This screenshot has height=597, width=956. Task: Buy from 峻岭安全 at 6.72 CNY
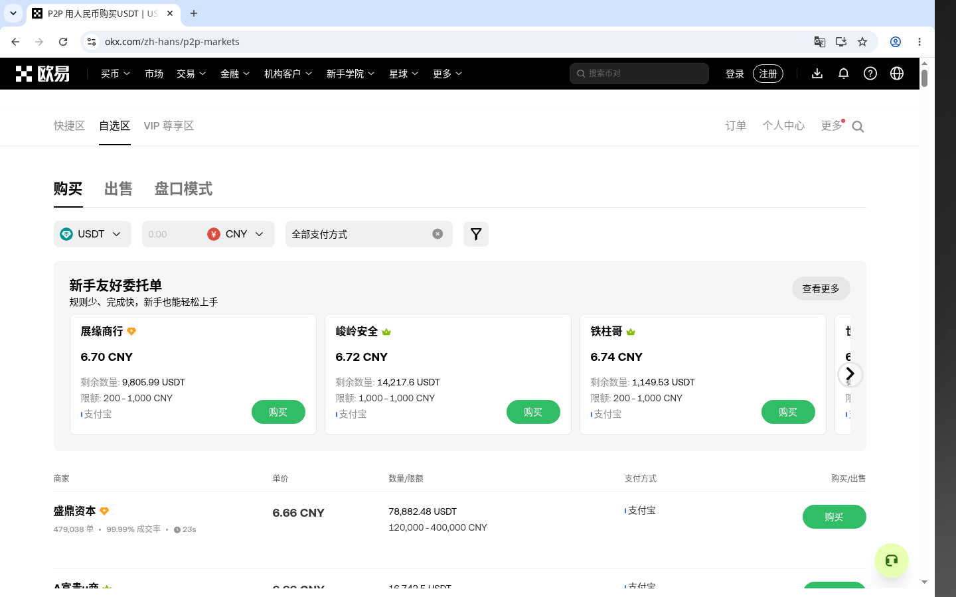pos(533,412)
